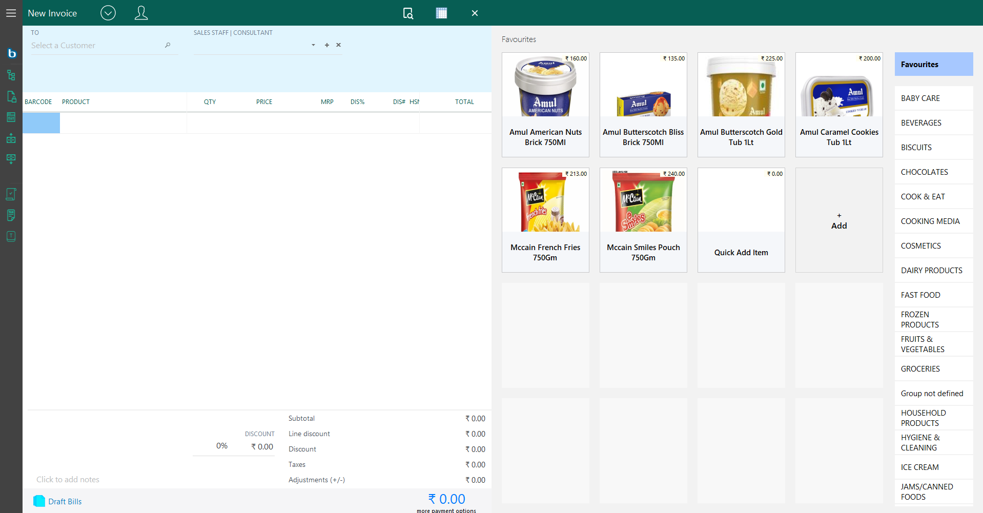The image size is (983, 513).
Task: Select the CHOCOLATES category
Action: (x=934, y=172)
